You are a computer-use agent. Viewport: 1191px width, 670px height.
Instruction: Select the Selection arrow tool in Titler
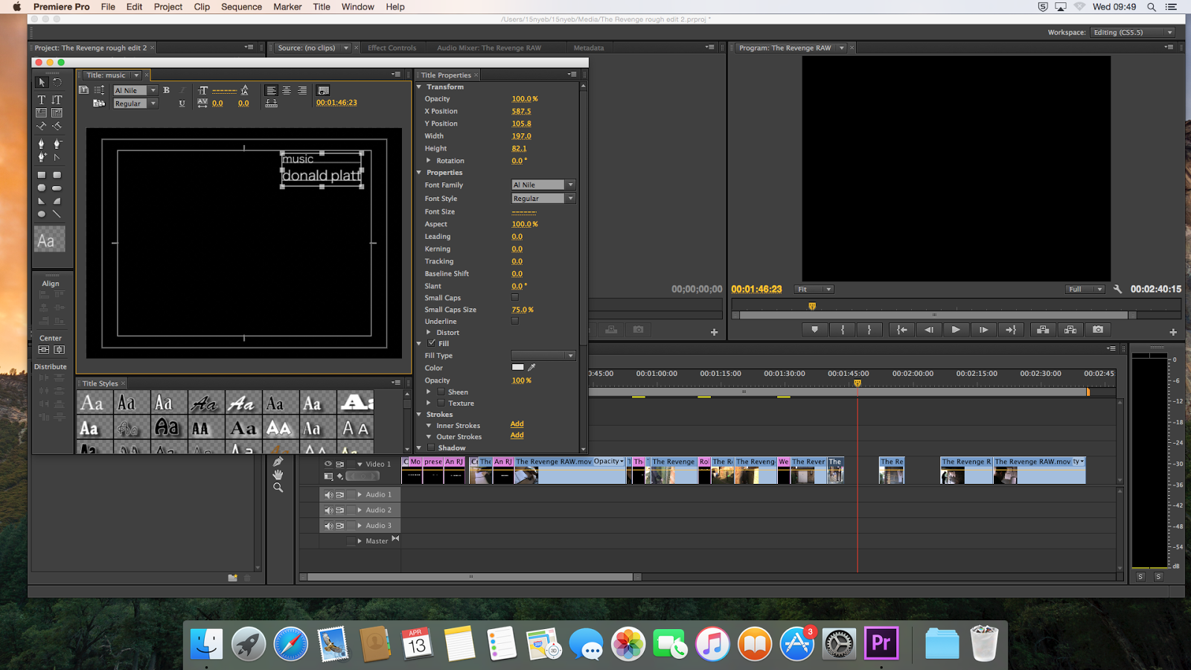click(42, 83)
